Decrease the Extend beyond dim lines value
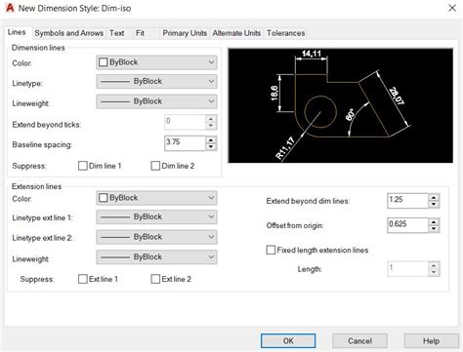 tap(434, 204)
